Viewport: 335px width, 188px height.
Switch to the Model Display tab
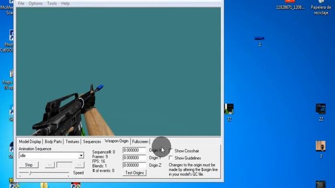[x=30, y=142]
